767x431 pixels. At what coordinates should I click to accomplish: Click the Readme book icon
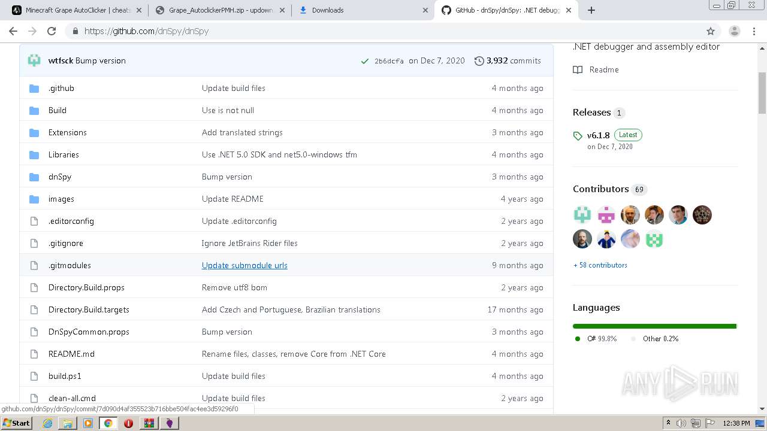(x=578, y=70)
